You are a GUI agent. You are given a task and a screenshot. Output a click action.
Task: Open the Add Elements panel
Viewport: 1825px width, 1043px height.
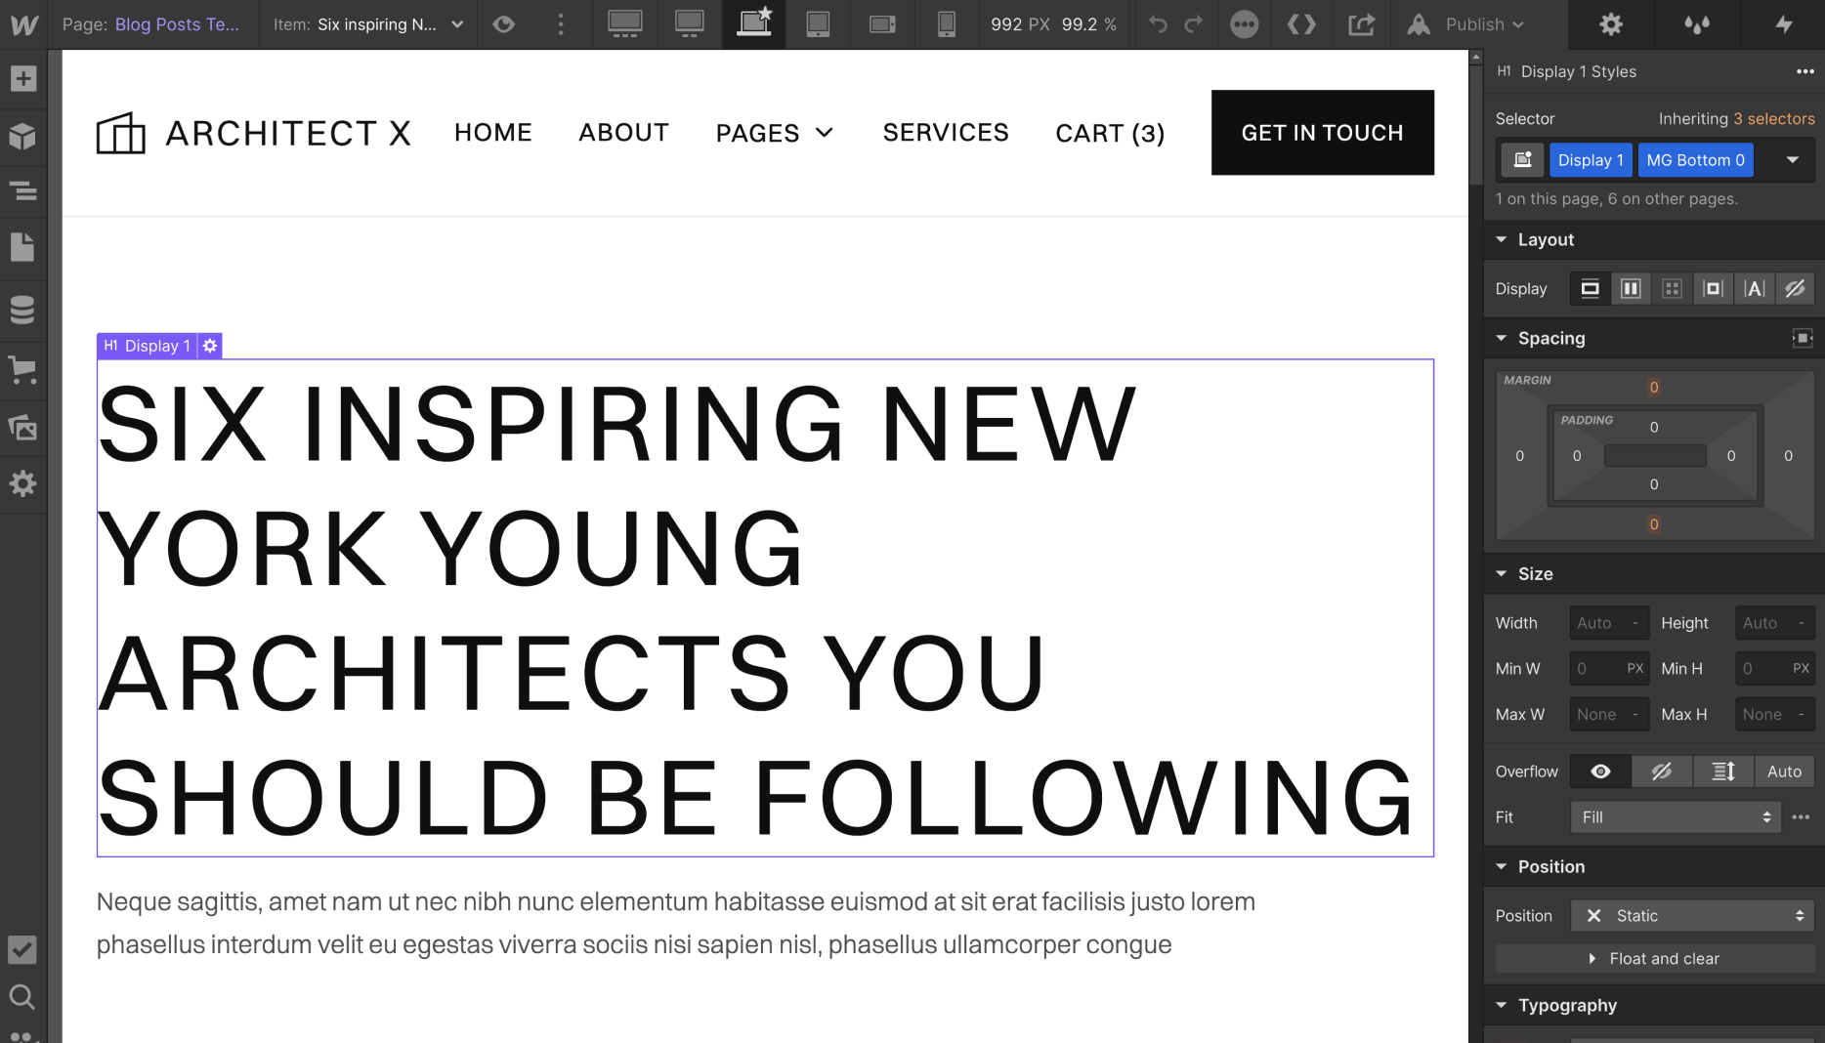pyautogui.click(x=23, y=78)
